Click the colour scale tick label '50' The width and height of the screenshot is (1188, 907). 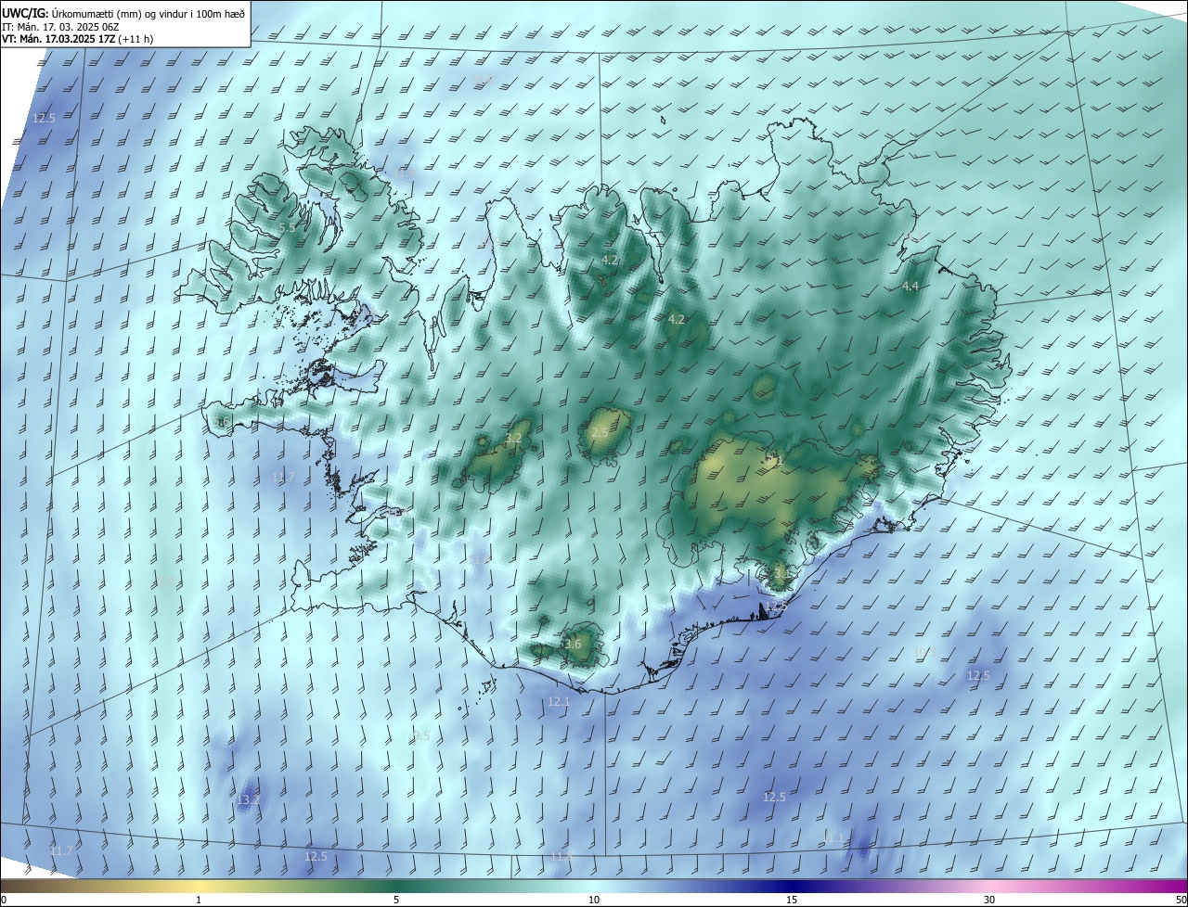1181,900
